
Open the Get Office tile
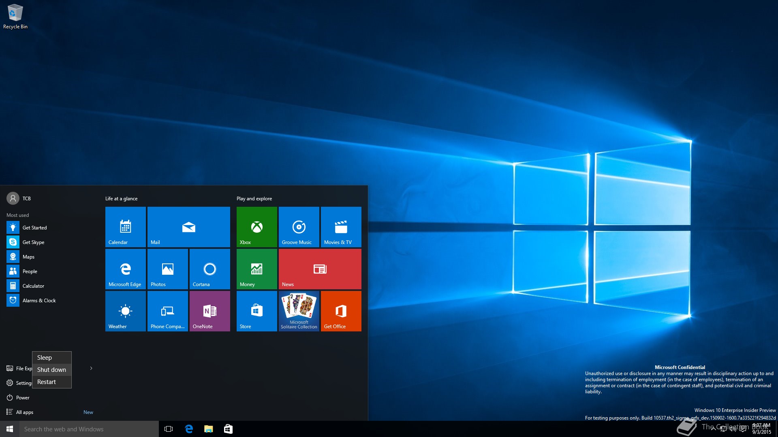pyautogui.click(x=341, y=311)
